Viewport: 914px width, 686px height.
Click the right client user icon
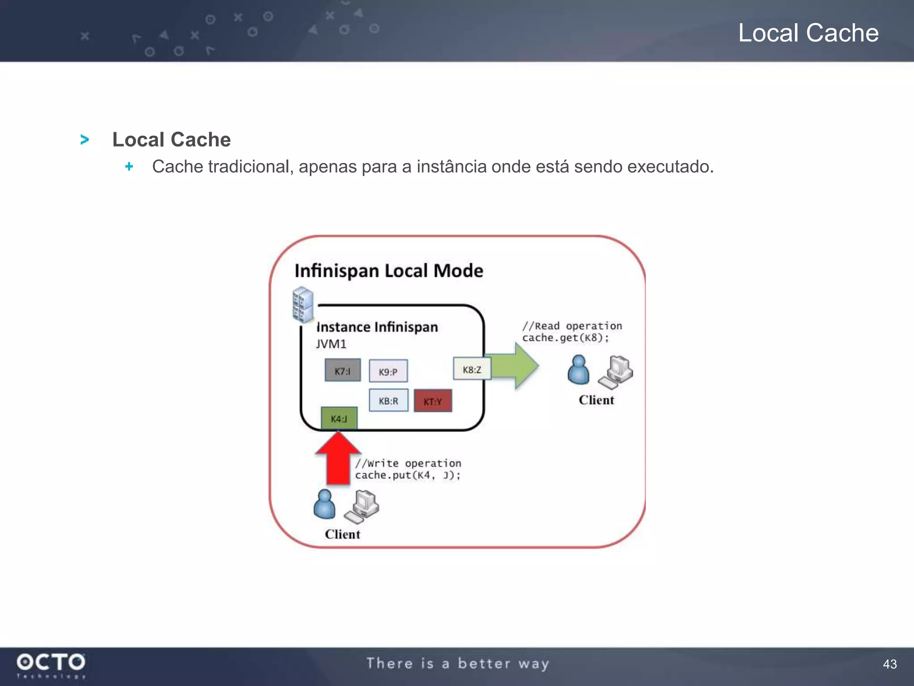pyautogui.click(x=578, y=370)
